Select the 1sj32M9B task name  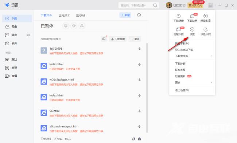coord(56,49)
